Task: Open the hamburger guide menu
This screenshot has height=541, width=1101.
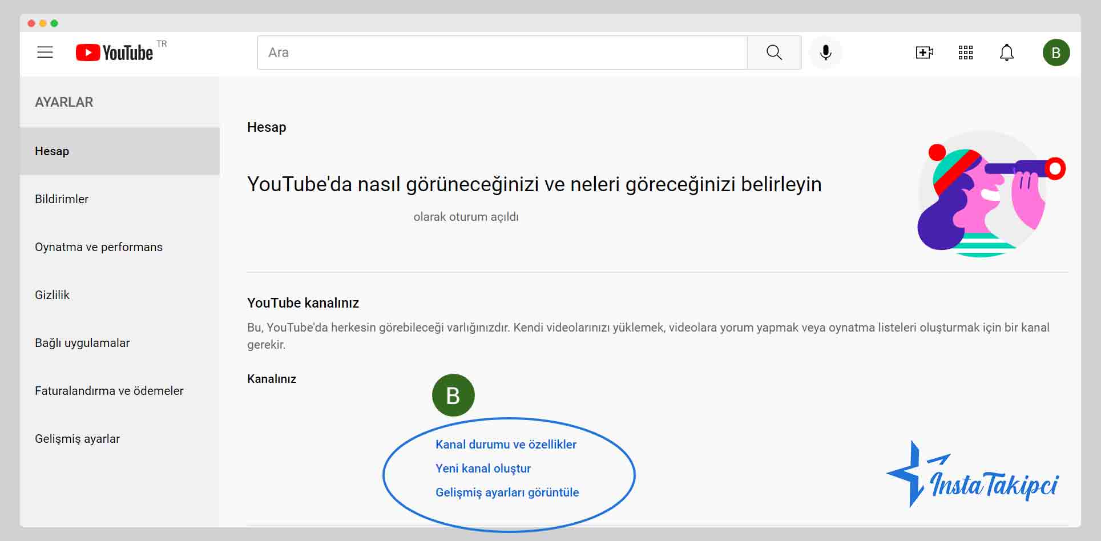Action: (45, 53)
